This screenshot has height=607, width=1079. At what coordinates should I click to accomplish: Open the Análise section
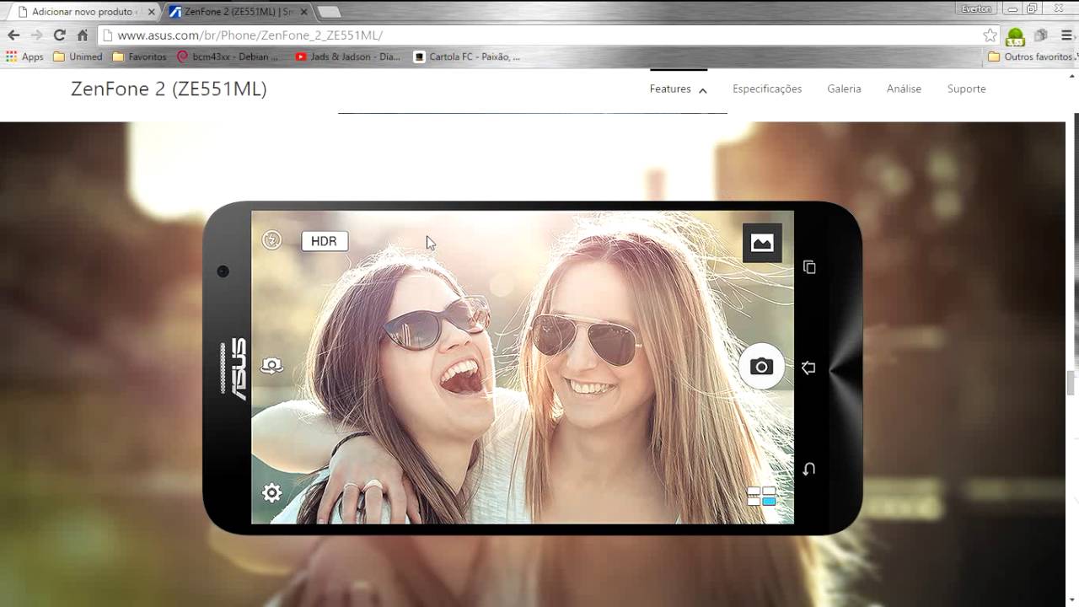tap(904, 89)
